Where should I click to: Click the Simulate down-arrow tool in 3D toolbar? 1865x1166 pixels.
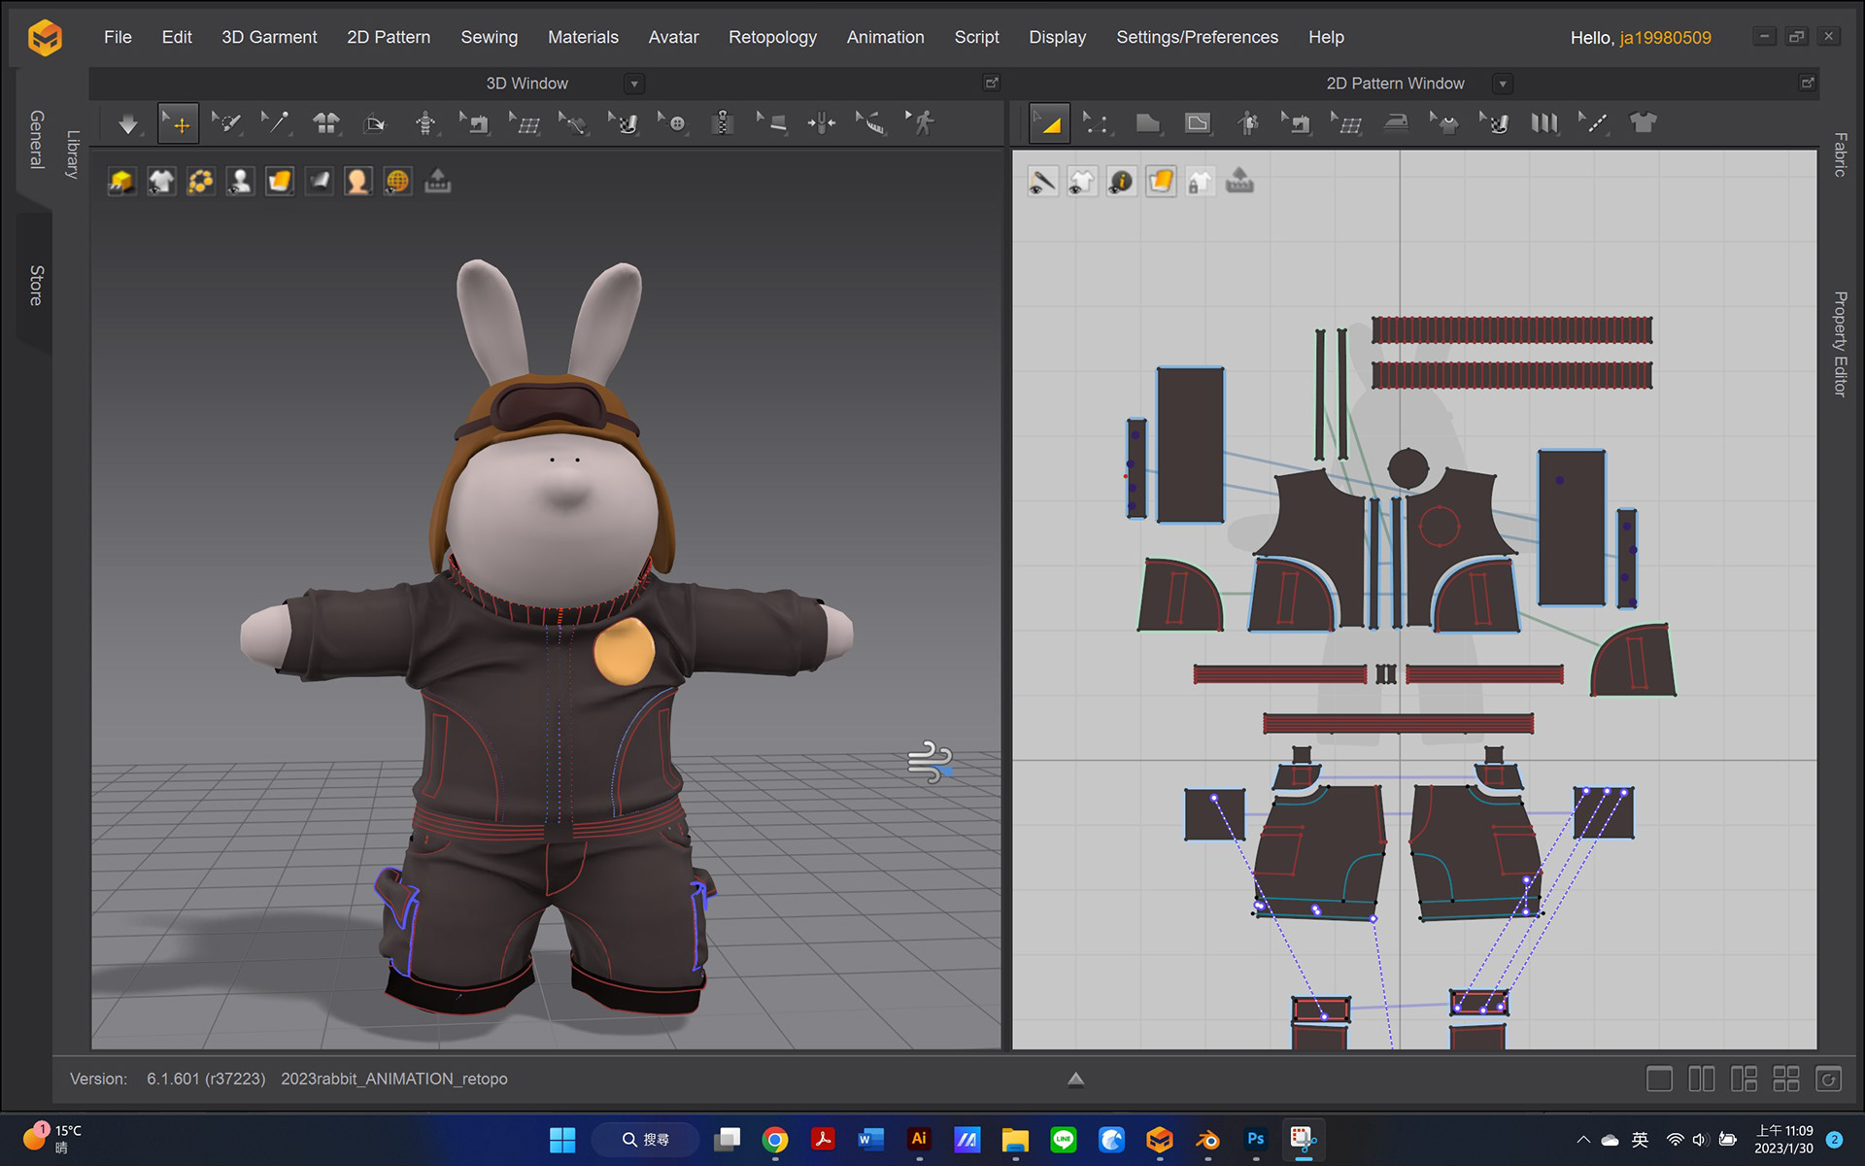[128, 123]
